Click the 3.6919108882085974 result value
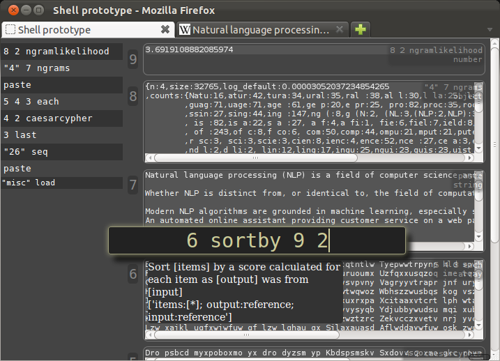This screenshot has height=361, width=500. [190, 49]
